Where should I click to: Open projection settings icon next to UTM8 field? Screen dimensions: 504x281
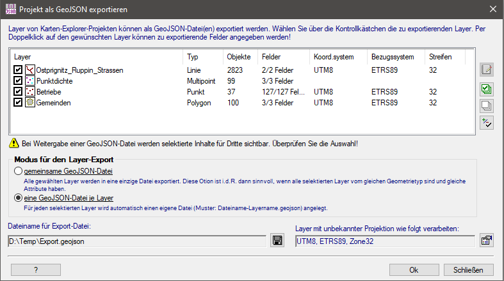click(x=487, y=240)
